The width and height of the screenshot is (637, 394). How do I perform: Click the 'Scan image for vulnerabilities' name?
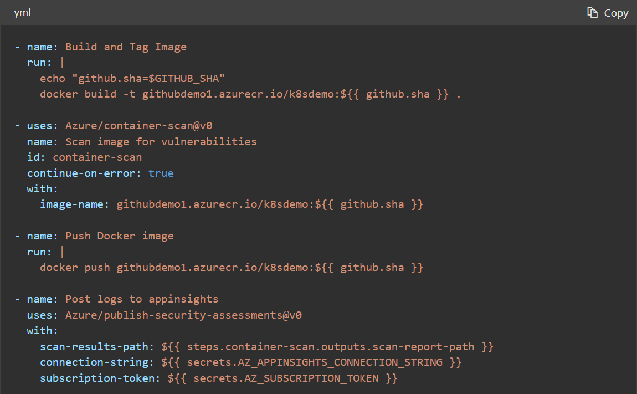click(160, 141)
